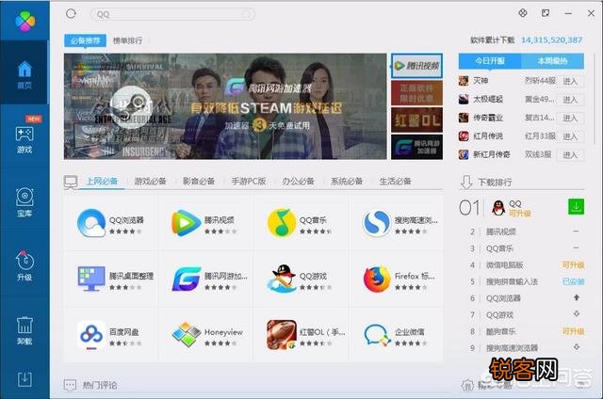Click the 搜狗高速浏览器 app icon

[377, 223]
